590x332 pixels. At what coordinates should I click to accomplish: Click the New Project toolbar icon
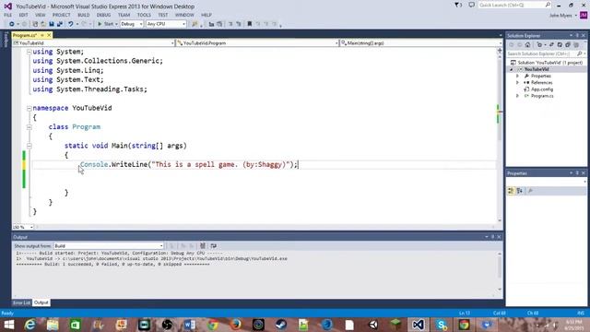(35, 24)
